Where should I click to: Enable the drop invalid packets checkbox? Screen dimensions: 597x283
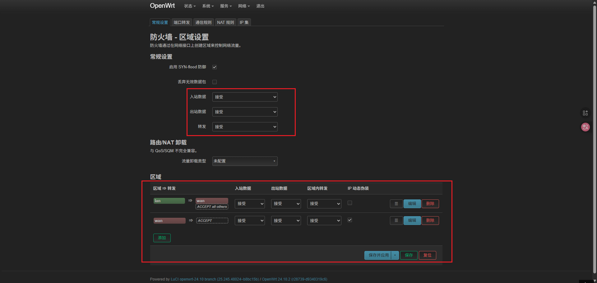click(x=215, y=82)
